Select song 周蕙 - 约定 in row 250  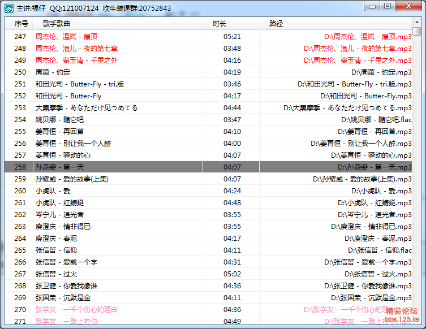point(53,72)
